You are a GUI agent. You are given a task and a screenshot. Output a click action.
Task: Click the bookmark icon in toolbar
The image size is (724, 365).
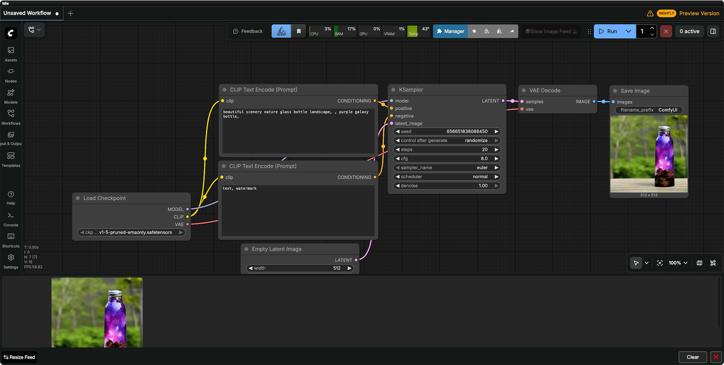click(x=299, y=31)
